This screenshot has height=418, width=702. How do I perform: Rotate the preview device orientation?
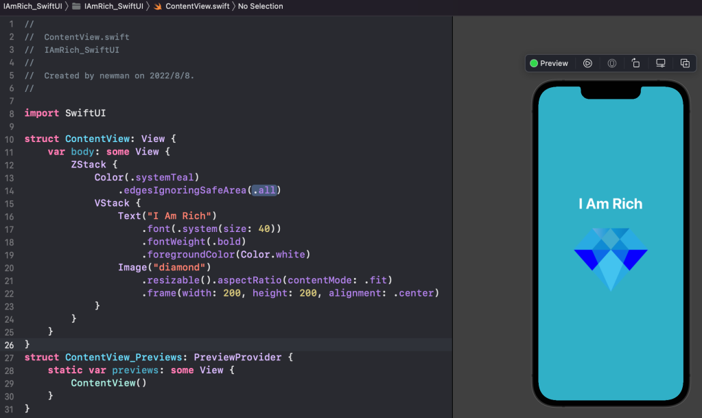tap(635, 63)
